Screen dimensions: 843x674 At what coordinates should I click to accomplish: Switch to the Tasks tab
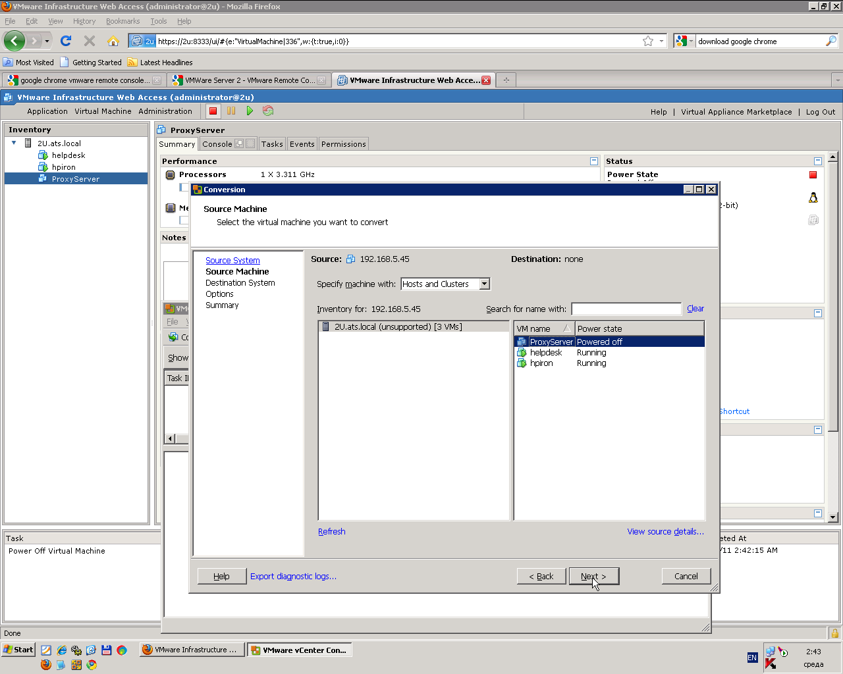point(272,144)
